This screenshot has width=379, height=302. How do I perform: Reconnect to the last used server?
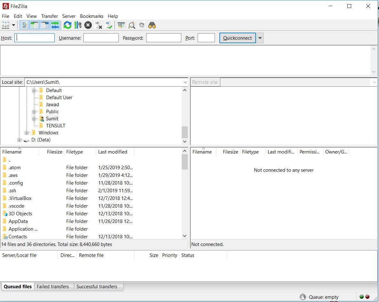[109, 25]
